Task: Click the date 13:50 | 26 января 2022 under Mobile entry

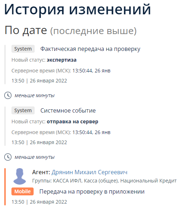Action: (x=39, y=202)
